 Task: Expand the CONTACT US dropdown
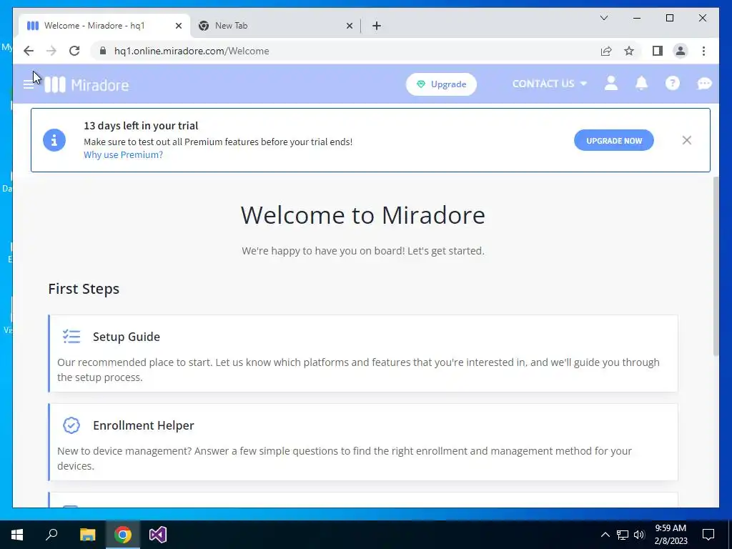tap(550, 84)
